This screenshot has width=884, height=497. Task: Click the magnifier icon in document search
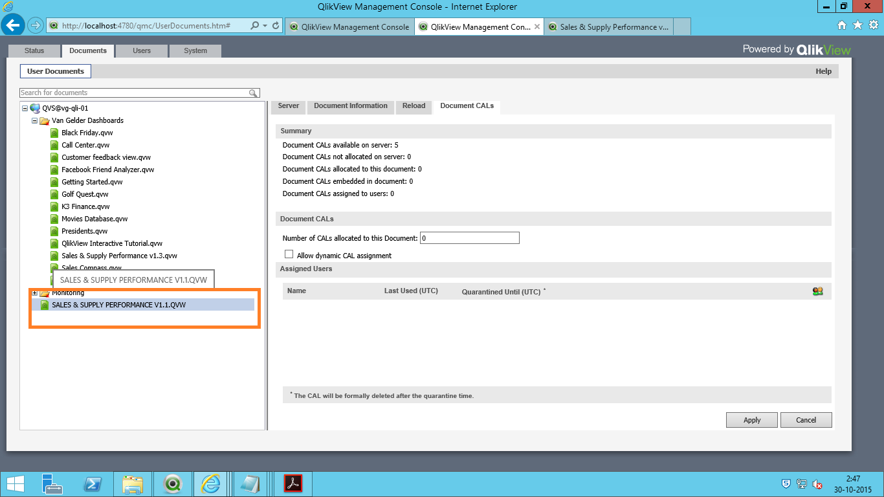tap(254, 93)
